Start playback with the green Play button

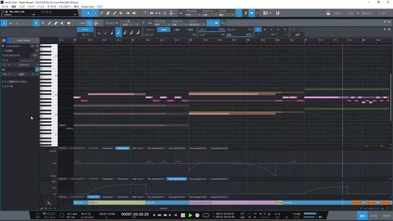point(190,215)
